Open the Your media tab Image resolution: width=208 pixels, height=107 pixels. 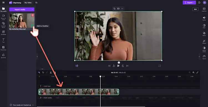tap(3, 9)
